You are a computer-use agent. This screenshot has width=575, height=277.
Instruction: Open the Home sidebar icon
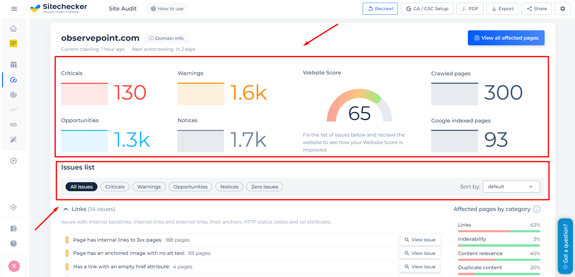pos(13,29)
